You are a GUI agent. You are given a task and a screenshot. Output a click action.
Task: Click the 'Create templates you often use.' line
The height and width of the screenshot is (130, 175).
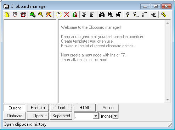[87, 41]
